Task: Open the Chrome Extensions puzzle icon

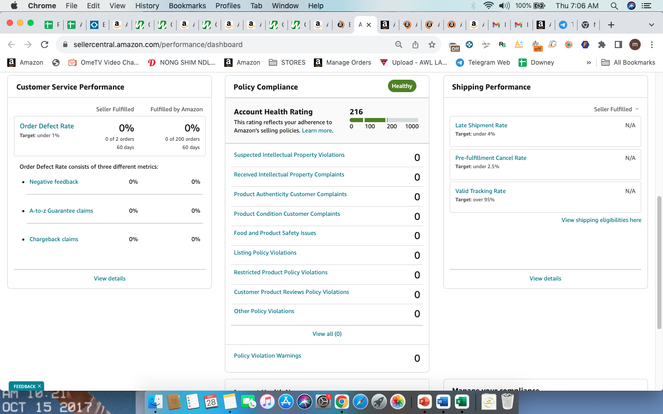Action: (x=602, y=45)
